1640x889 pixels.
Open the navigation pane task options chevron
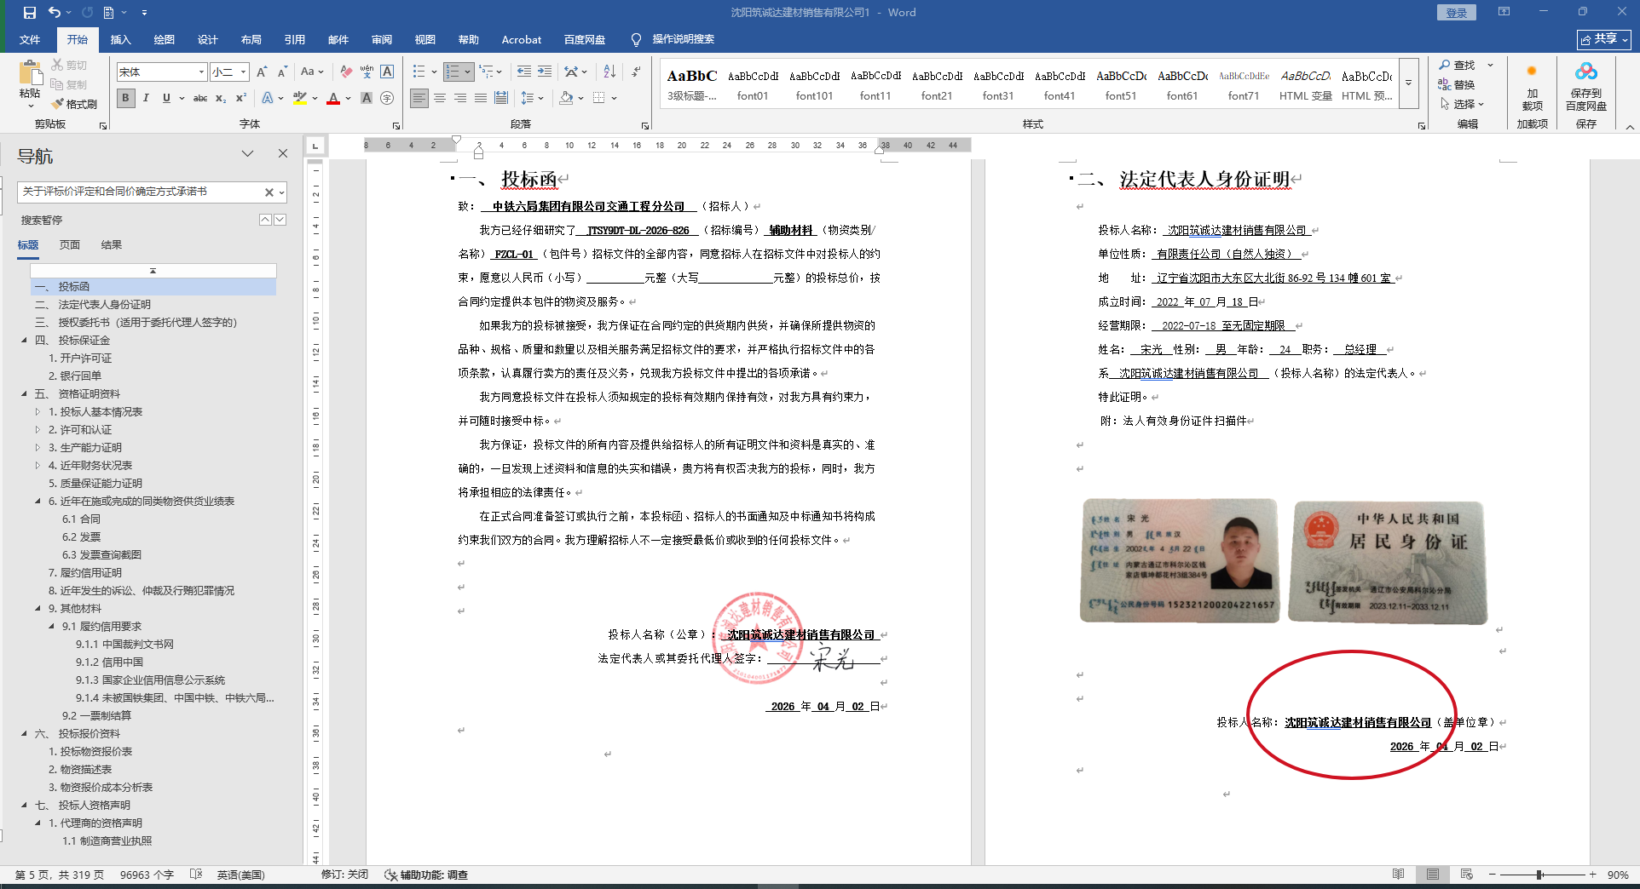247,154
